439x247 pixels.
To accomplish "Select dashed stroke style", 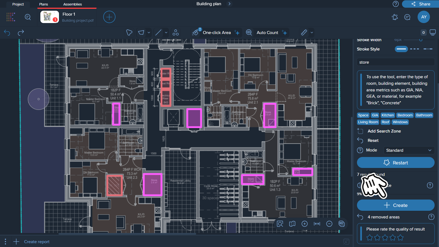I will (415, 49).
